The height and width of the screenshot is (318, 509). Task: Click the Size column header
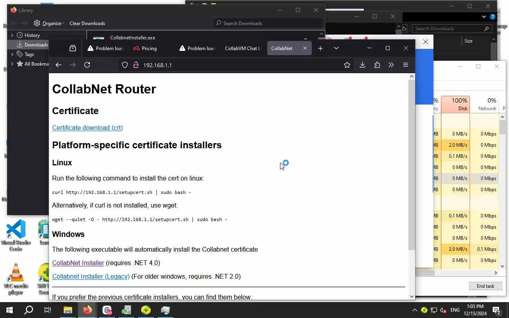point(468,41)
